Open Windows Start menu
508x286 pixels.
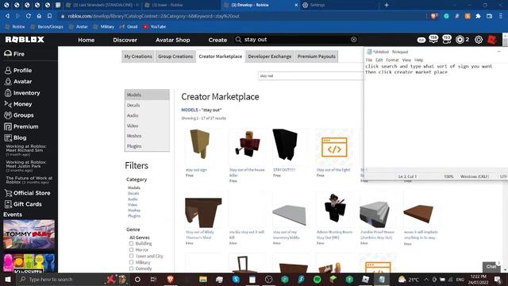coord(8,279)
